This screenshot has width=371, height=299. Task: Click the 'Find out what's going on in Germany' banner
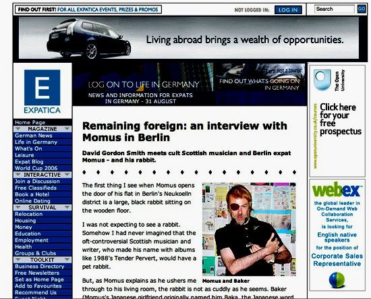[x=260, y=84]
